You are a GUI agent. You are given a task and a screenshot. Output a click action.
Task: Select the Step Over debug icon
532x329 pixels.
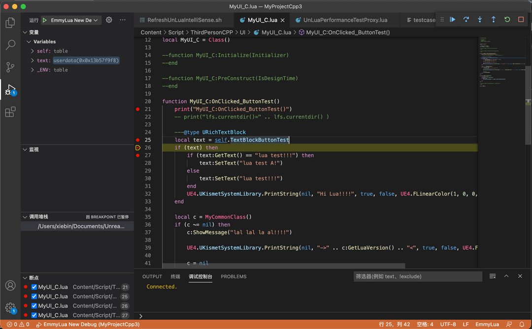466,19
